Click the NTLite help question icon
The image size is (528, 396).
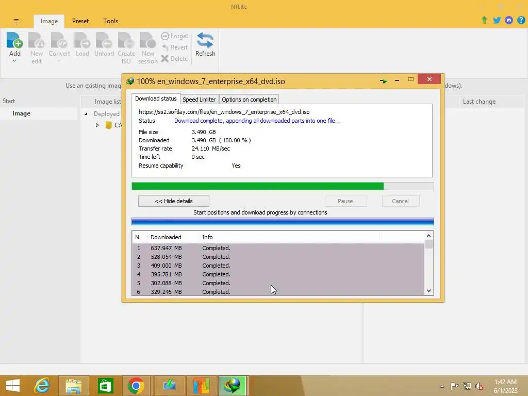tap(521, 20)
